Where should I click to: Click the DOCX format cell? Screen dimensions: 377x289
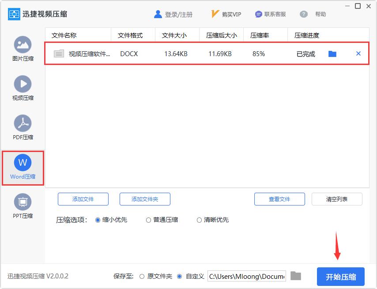(129, 54)
